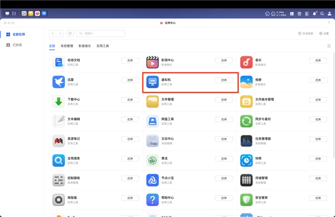Click the virtual machine taskbar icon

[x=44, y=13]
